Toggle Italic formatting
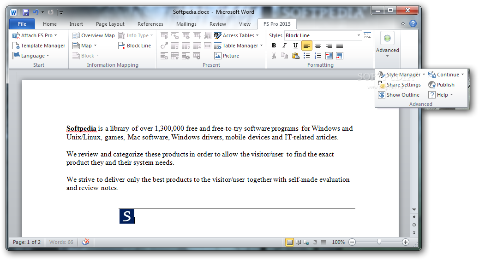 tap(284, 46)
